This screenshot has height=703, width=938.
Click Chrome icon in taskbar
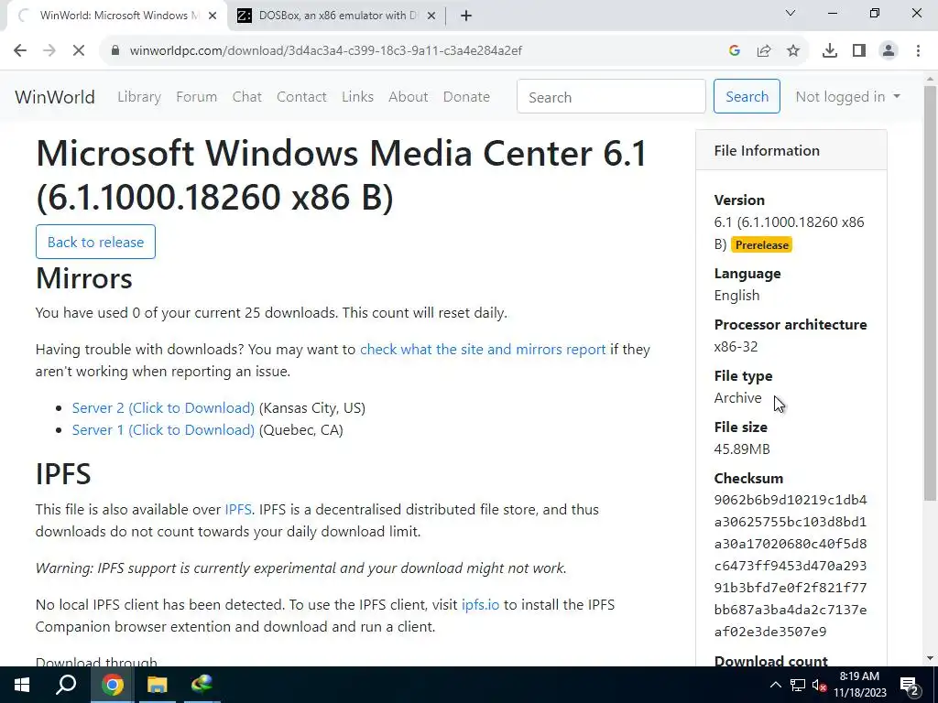tap(112, 685)
